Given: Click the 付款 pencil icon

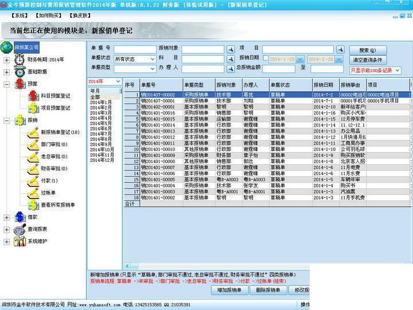Looking at the screenshot, I should coord(33,181).
